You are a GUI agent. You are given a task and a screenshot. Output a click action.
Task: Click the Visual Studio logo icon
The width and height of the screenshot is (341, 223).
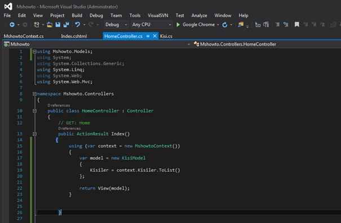[x=8, y=7]
